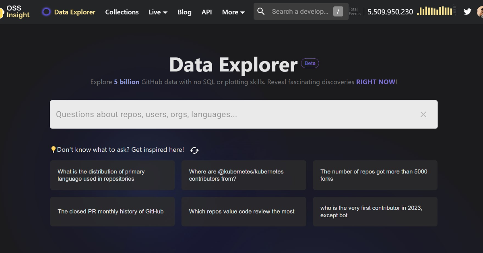Click the kubernetes contributors question card
The height and width of the screenshot is (253, 483).
[x=244, y=175]
